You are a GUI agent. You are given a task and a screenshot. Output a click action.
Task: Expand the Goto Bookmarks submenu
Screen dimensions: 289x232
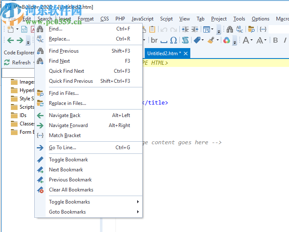(x=89, y=212)
